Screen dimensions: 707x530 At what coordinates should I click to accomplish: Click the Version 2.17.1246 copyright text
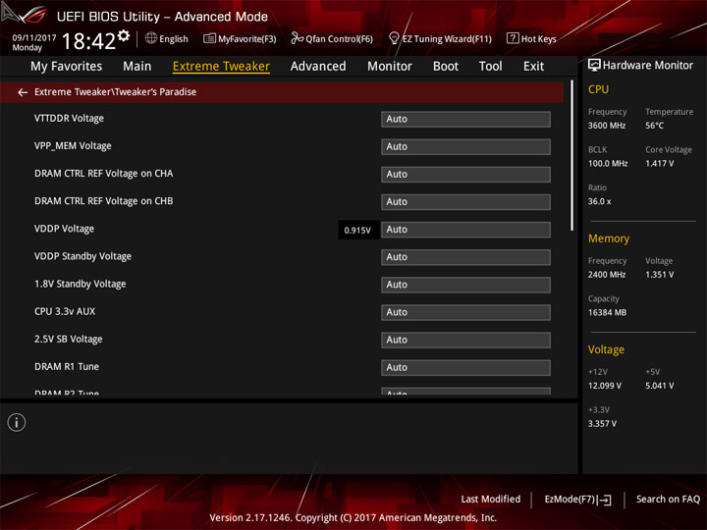[x=353, y=517]
